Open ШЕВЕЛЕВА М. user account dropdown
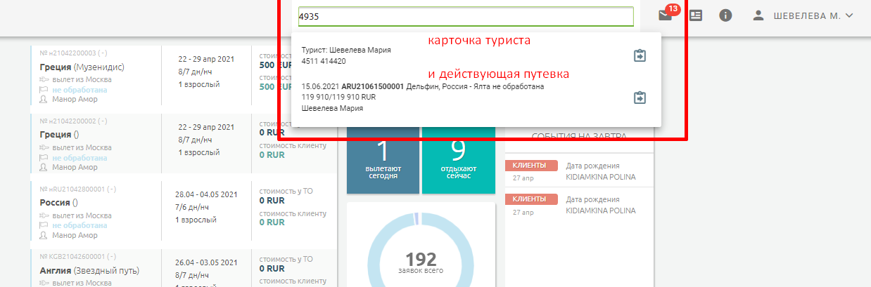Image resolution: width=871 pixels, height=287 pixels. pyautogui.click(x=803, y=15)
